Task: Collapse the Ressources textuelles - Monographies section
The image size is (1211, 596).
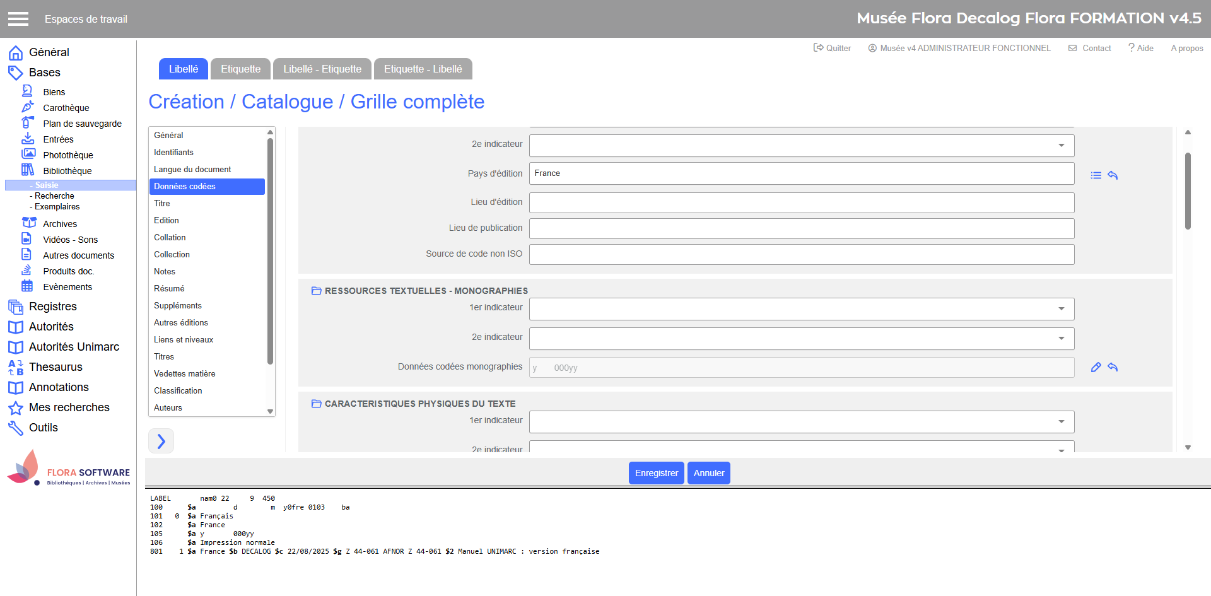Action: (x=317, y=291)
